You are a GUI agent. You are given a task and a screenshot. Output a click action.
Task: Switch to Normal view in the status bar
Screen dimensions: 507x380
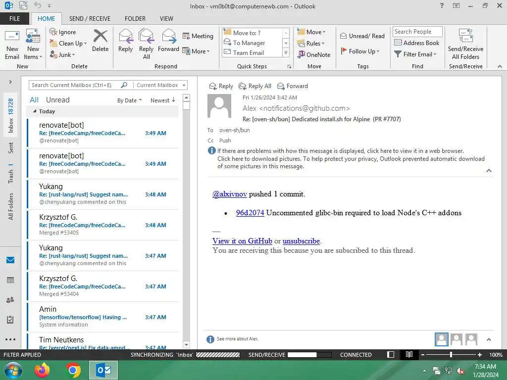tap(391, 354)
